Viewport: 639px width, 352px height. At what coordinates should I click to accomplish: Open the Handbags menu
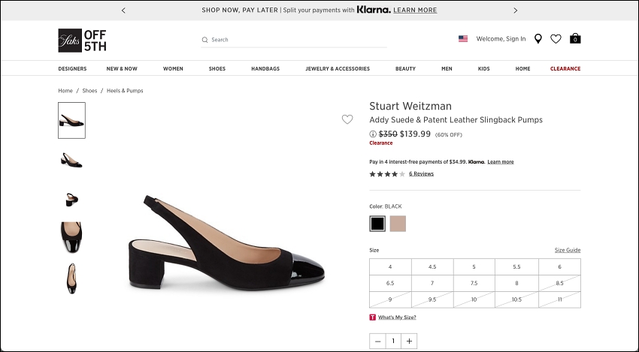tap(265, 69)
